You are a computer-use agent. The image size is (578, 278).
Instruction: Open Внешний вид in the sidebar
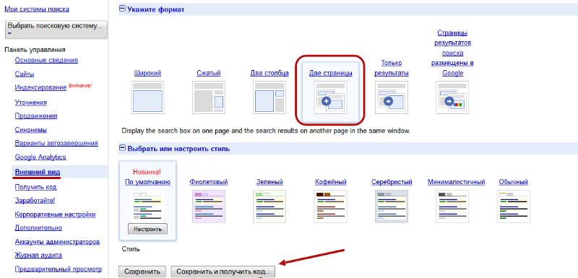point(38,173)
